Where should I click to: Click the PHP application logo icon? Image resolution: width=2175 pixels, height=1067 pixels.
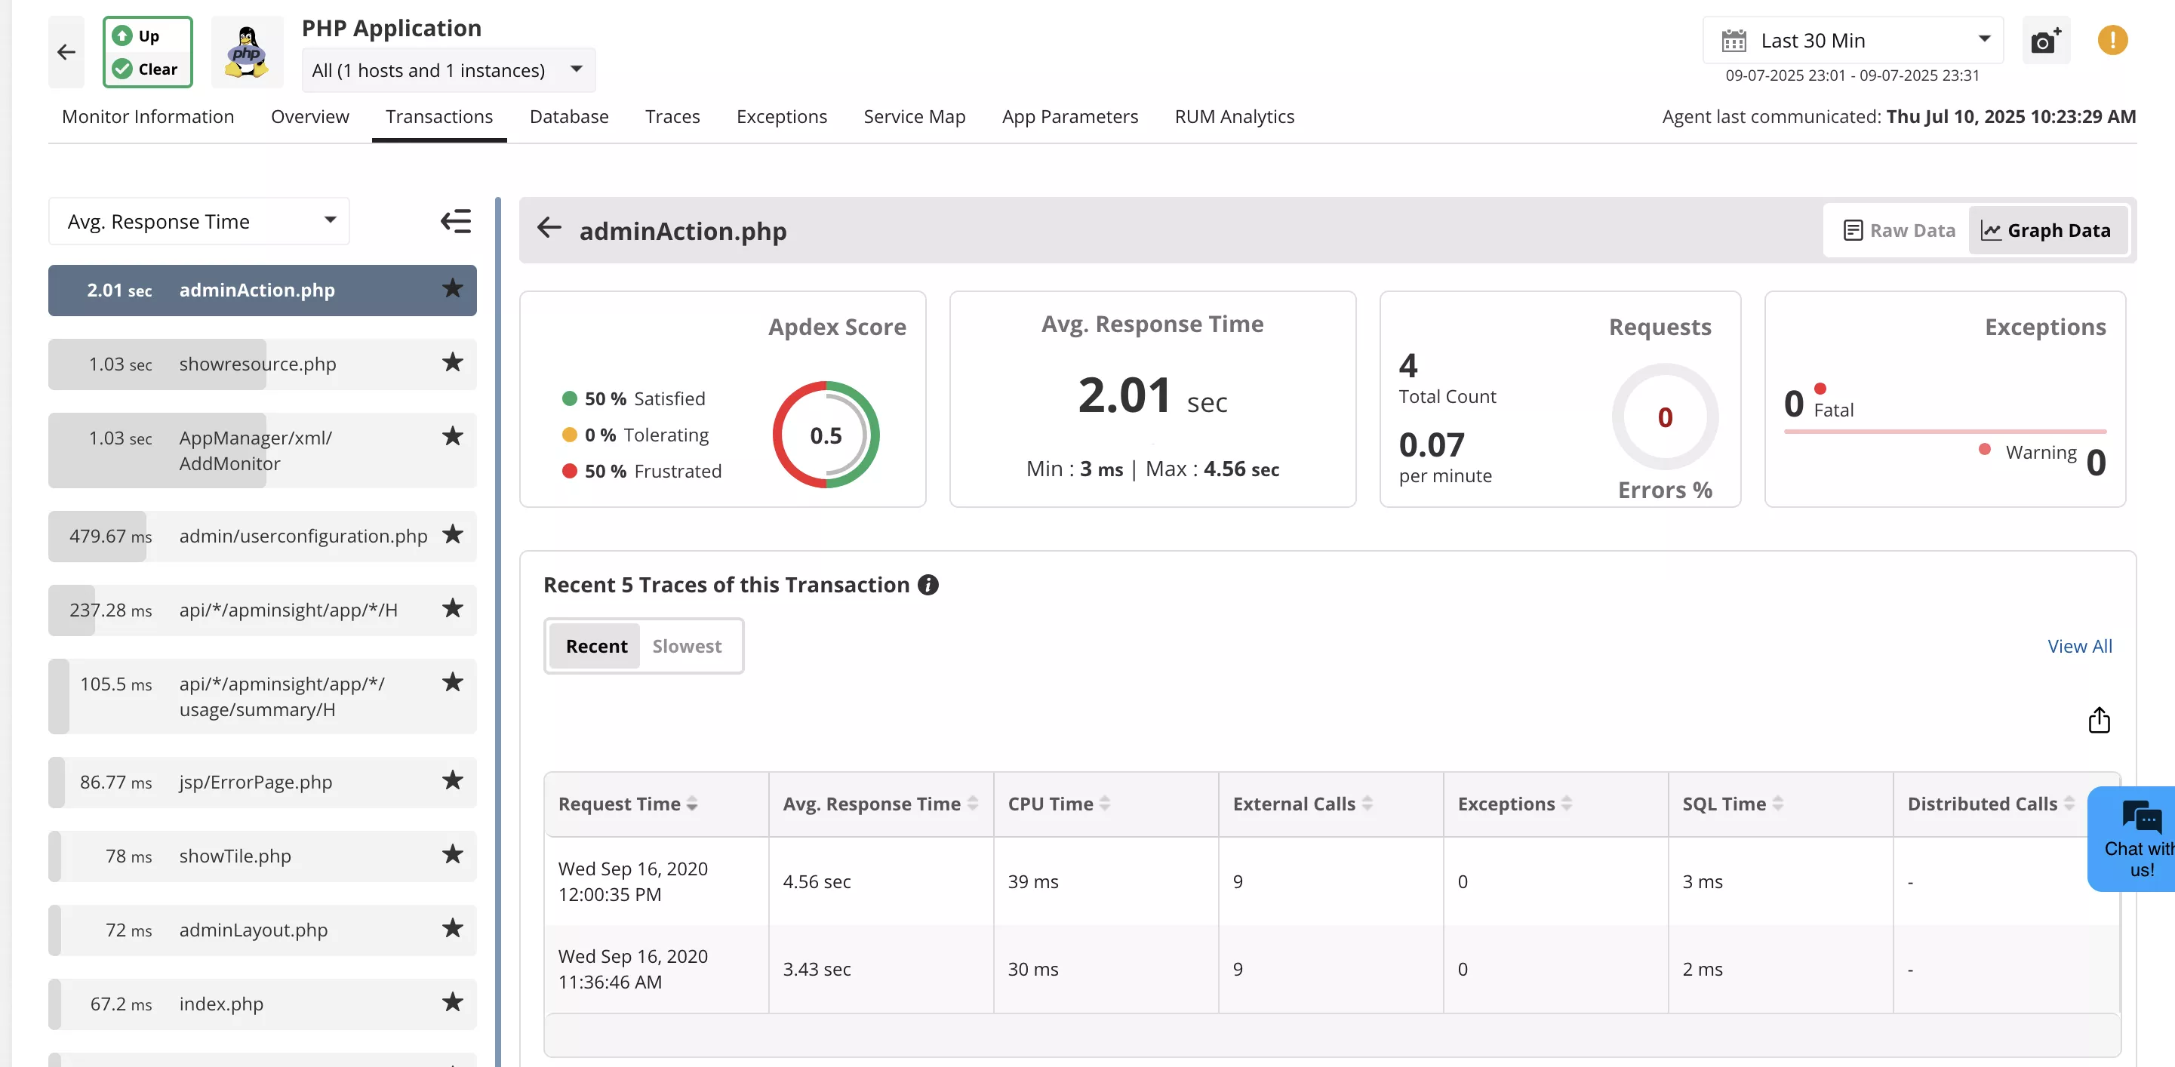click(246, 51)
